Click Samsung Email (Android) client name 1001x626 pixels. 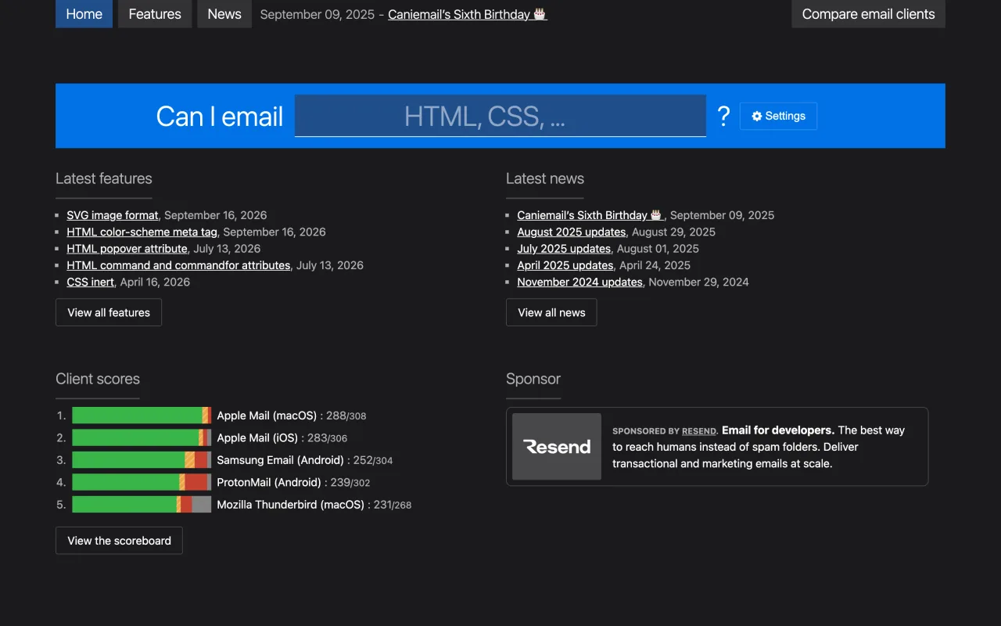280,460
